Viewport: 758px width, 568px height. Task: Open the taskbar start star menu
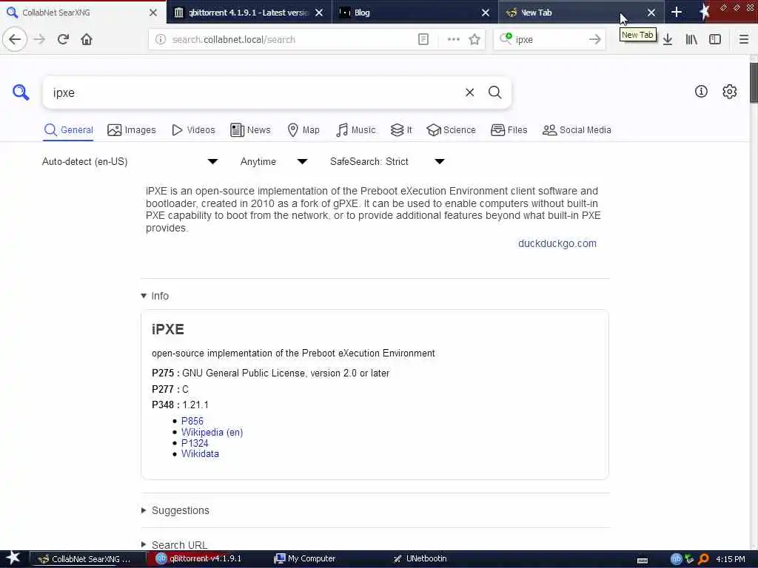tap(13, 558)
